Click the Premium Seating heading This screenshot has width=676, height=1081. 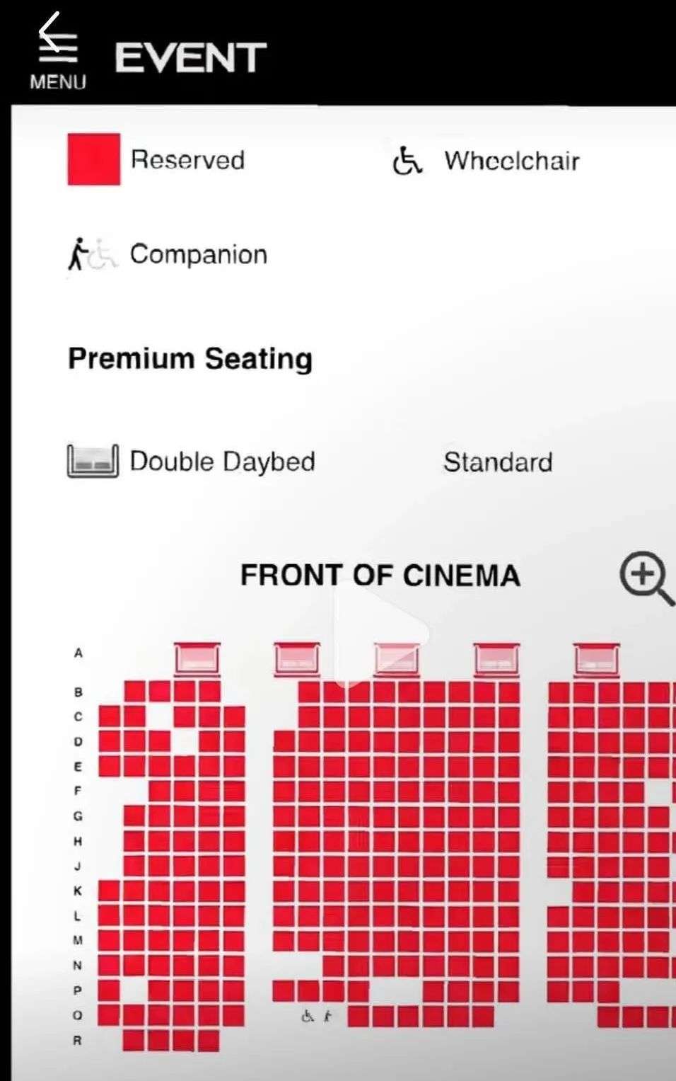[190, 358]
